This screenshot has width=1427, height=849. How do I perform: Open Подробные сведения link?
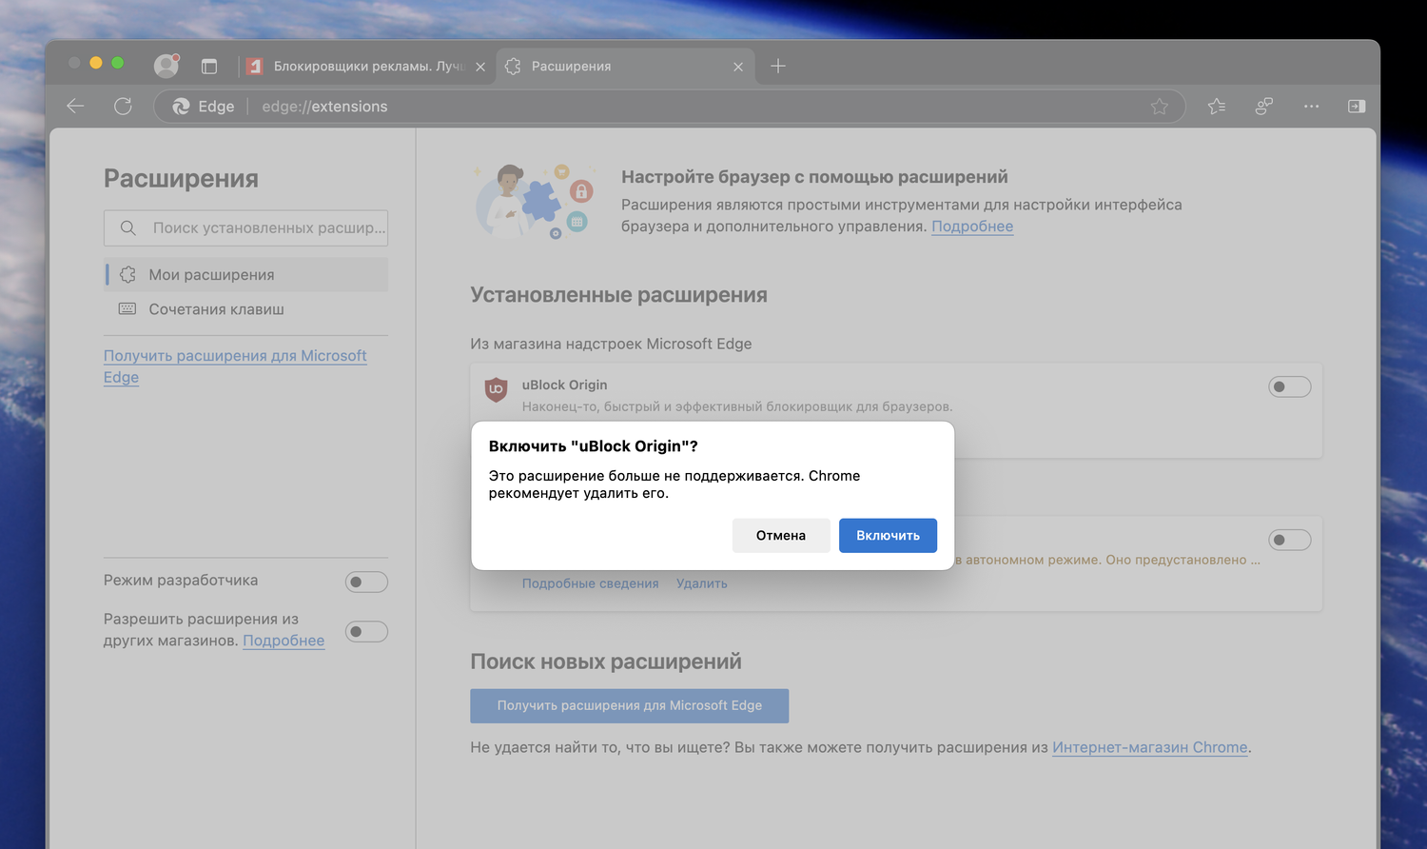pyautogui.click(x=590, y=583)
